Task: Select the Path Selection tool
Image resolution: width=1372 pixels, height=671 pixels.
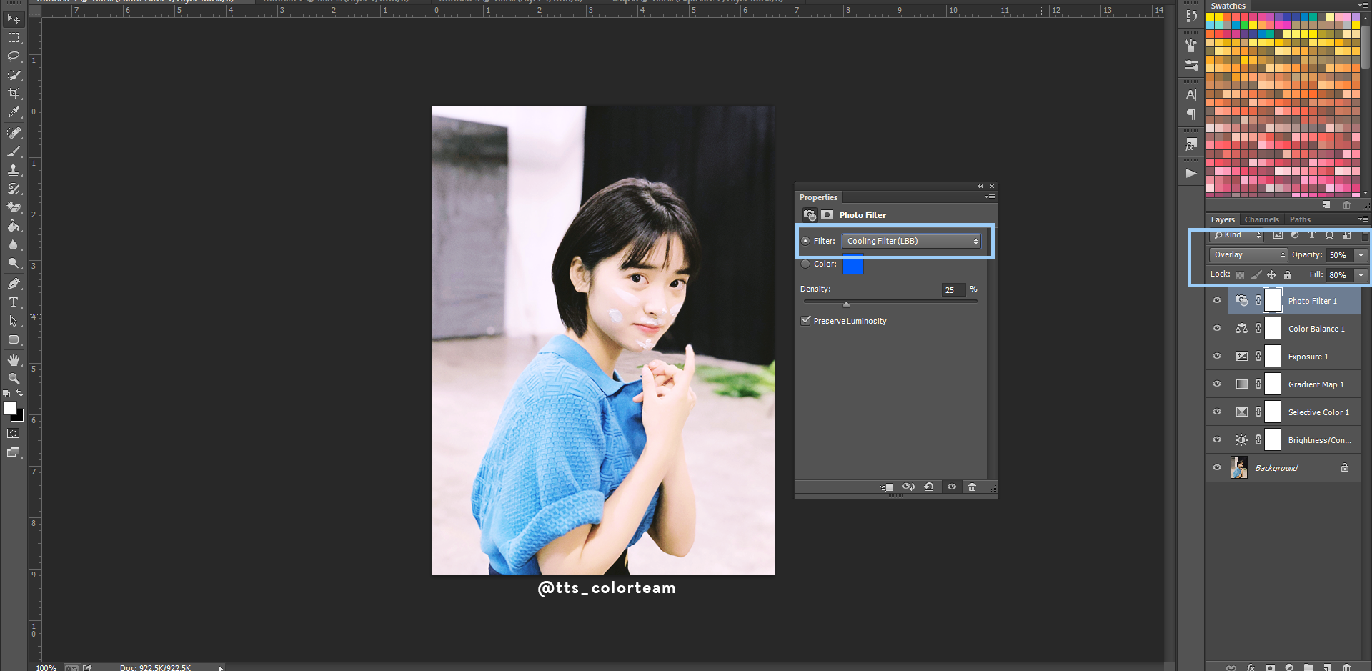Action: tap(14, 321)
